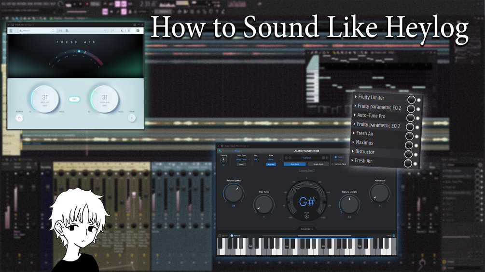The image size is (485, 272).
Task: Click the redo arrow in Fresh Air
Action: (x=112, y=30)
